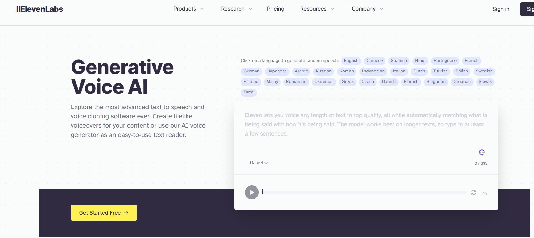The height and width of the screenshot is (238, 534).
Task: Choose the Ukrainian language chip
Action: coord(324,82)
